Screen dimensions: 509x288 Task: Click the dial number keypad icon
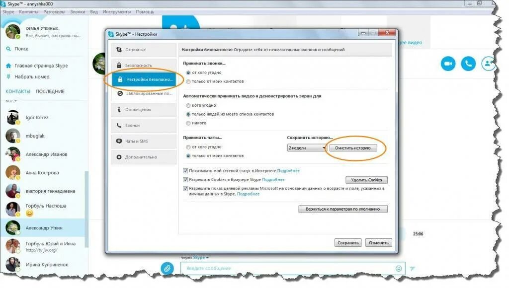click(8, 76)
